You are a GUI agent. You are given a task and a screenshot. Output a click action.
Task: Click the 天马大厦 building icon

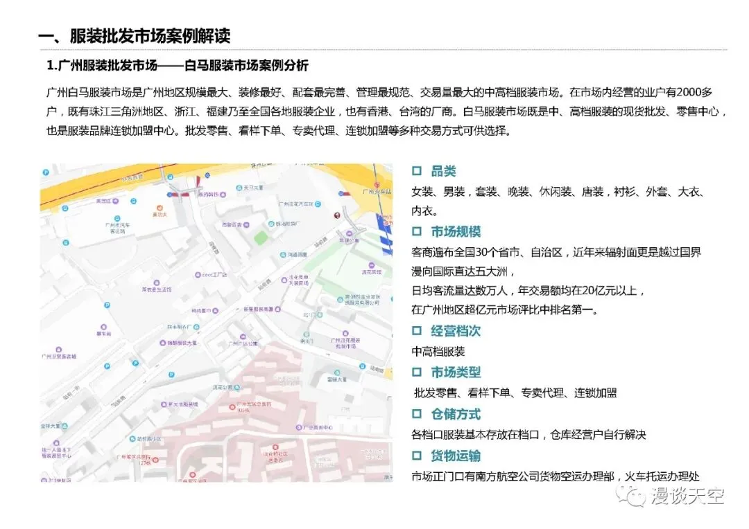point(239,188)
